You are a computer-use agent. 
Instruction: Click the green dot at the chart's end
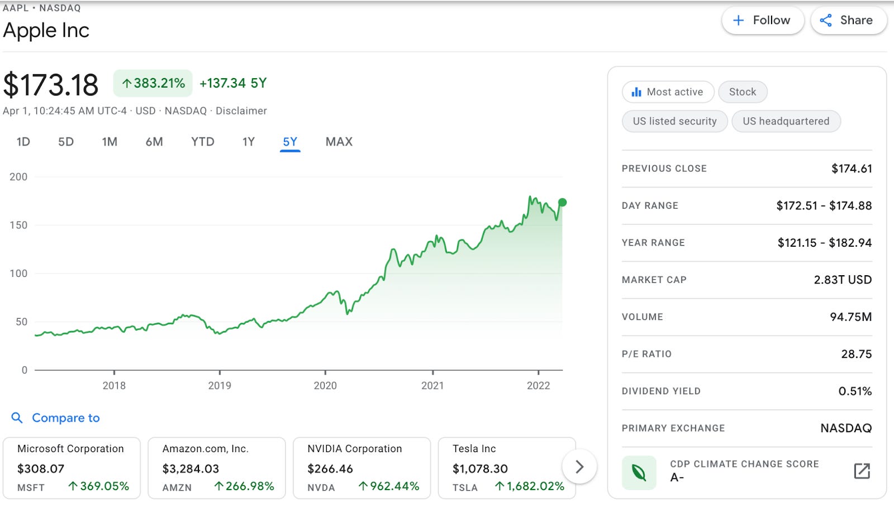(562, 203)
